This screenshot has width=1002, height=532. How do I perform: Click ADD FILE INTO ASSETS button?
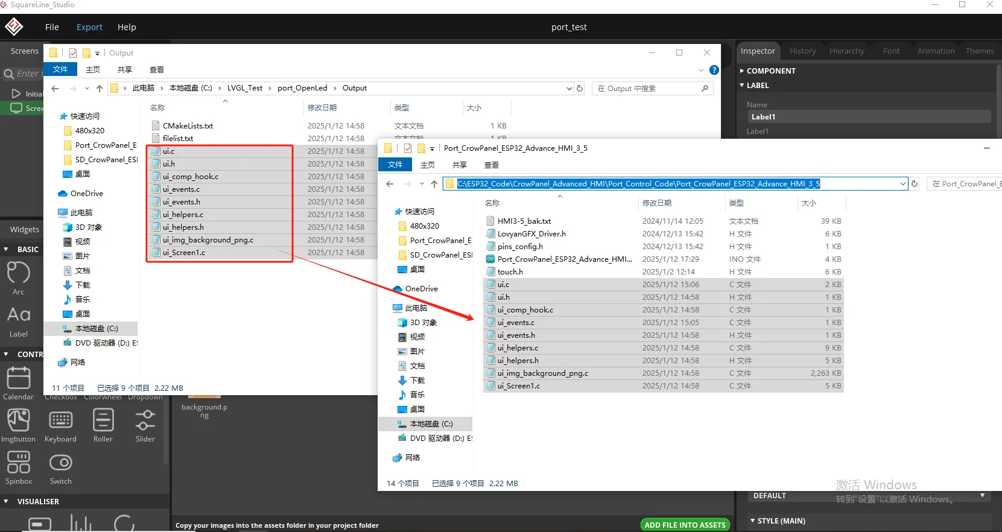coord(685,525)
